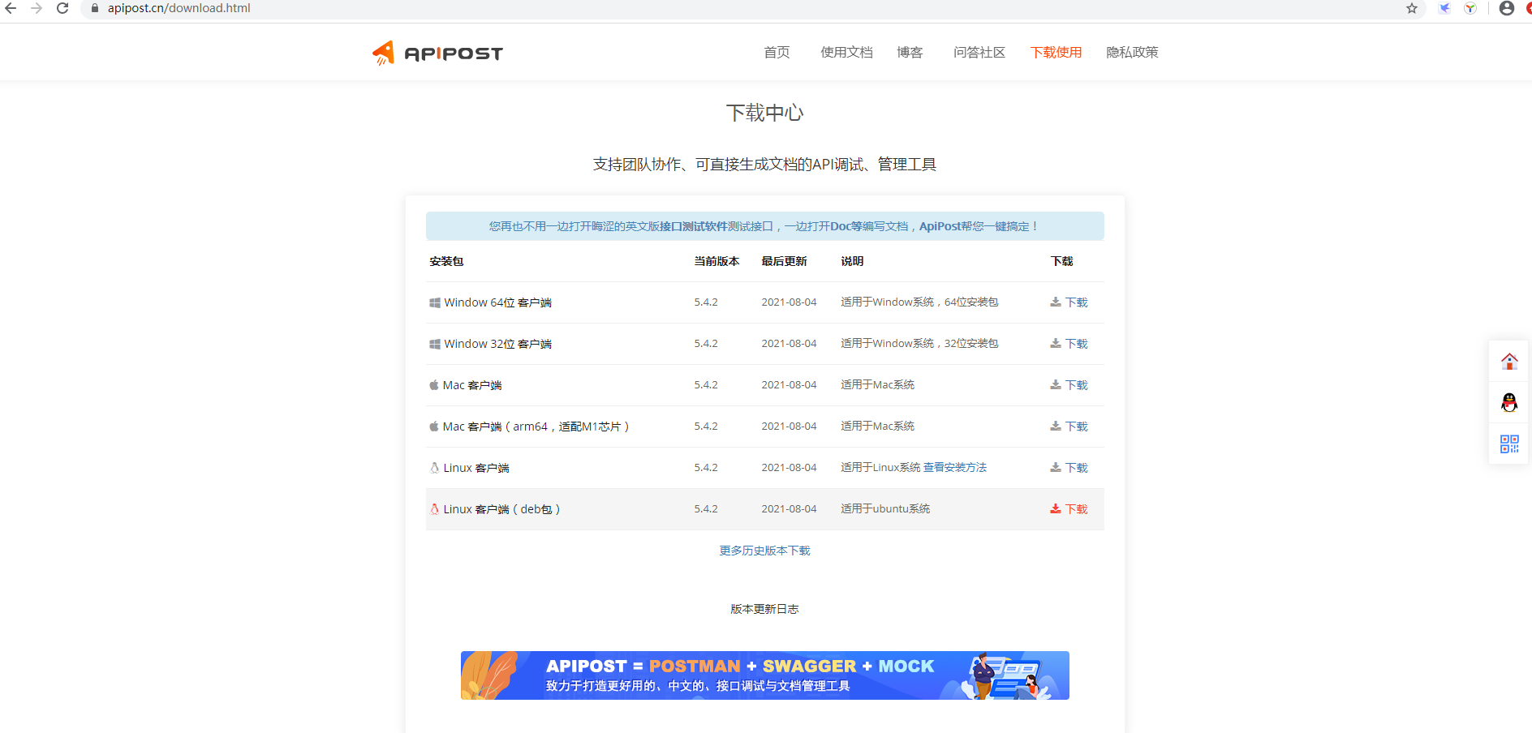Click the Window 32位 客户端 package name

click(x=497, y=344)
